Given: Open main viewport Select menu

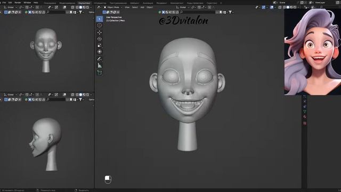Looking at the screenshot, I should [x=135, y=7].
